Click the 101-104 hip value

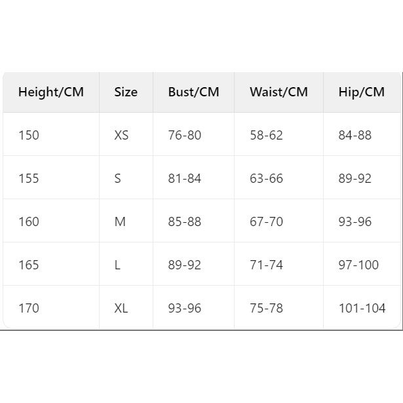tap(362, 308)
